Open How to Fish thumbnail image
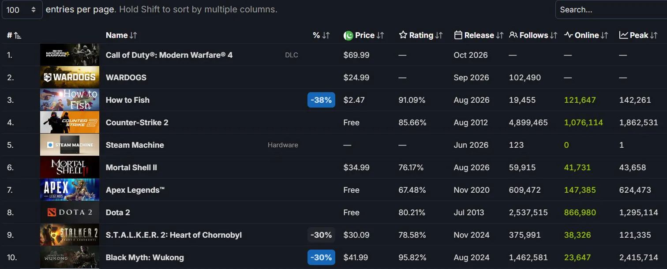 [x=70, y=100]
